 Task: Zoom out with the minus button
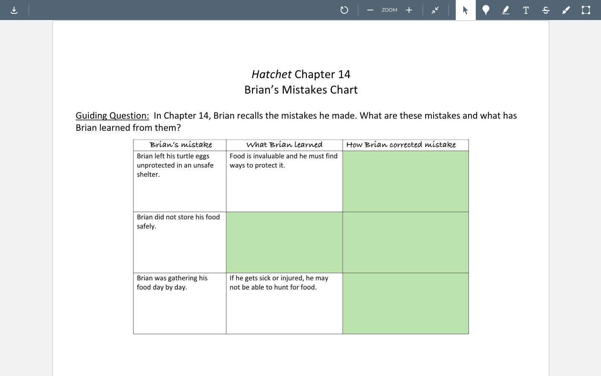(x=370, y=10)
